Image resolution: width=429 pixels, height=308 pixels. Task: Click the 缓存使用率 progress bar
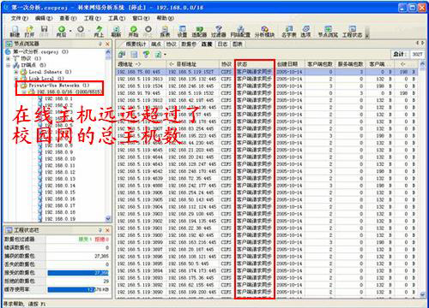point(78,290)
